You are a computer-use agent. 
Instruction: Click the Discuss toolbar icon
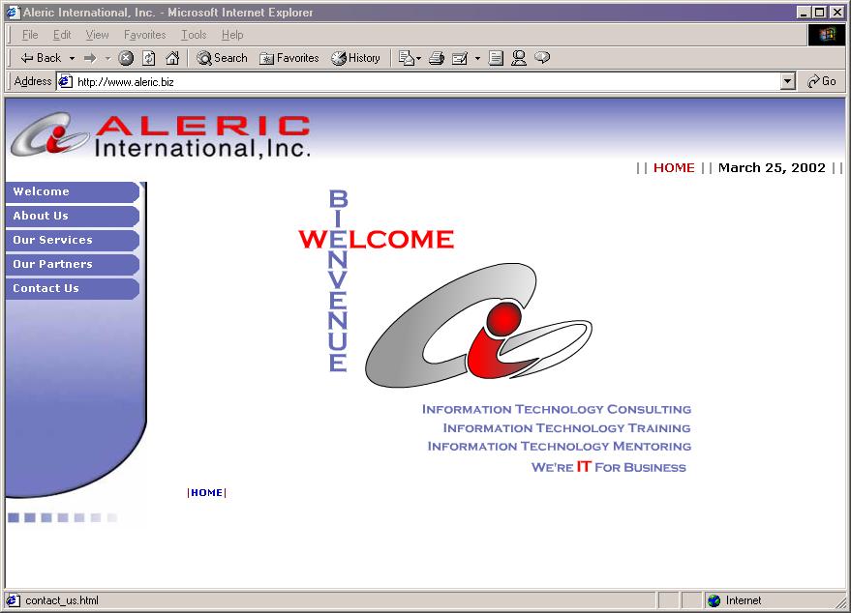pyautogui.click(x=496, y=58)
